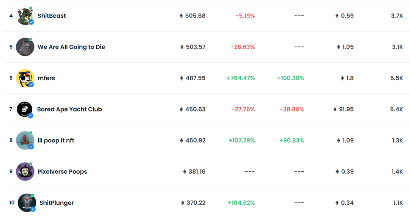Open We Are All Going to Die link
Viewport: 410px width, 218px height.
coord(71,47)
